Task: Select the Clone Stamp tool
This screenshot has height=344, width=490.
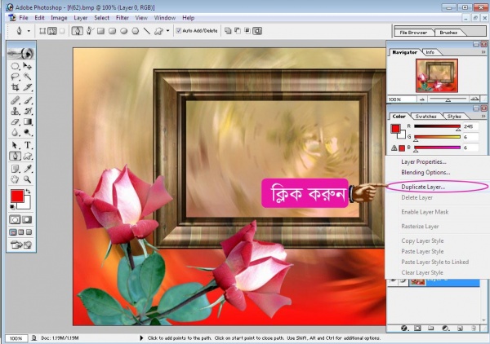Action: click(x=15, y=111)
